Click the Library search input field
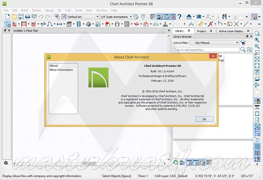The height and width of the screenshot is (180, 263). [206, 50]
